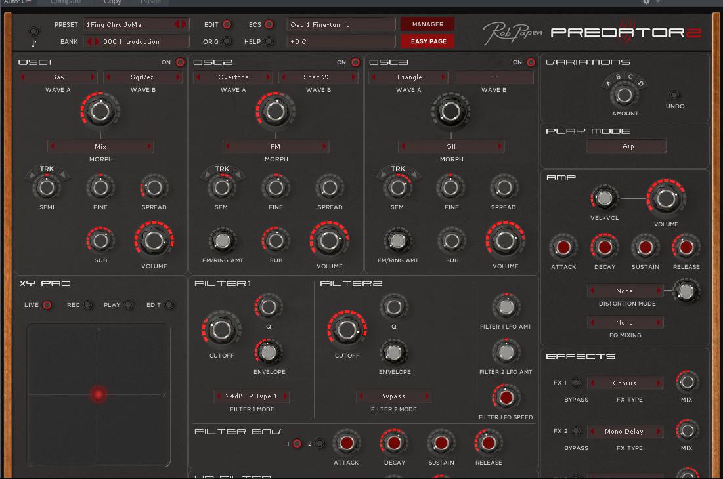Viewport: 723px width, 479px height.
Task: Toggle OSC1 ON switch
Action: pyautogui.click(x=180, y=62)
